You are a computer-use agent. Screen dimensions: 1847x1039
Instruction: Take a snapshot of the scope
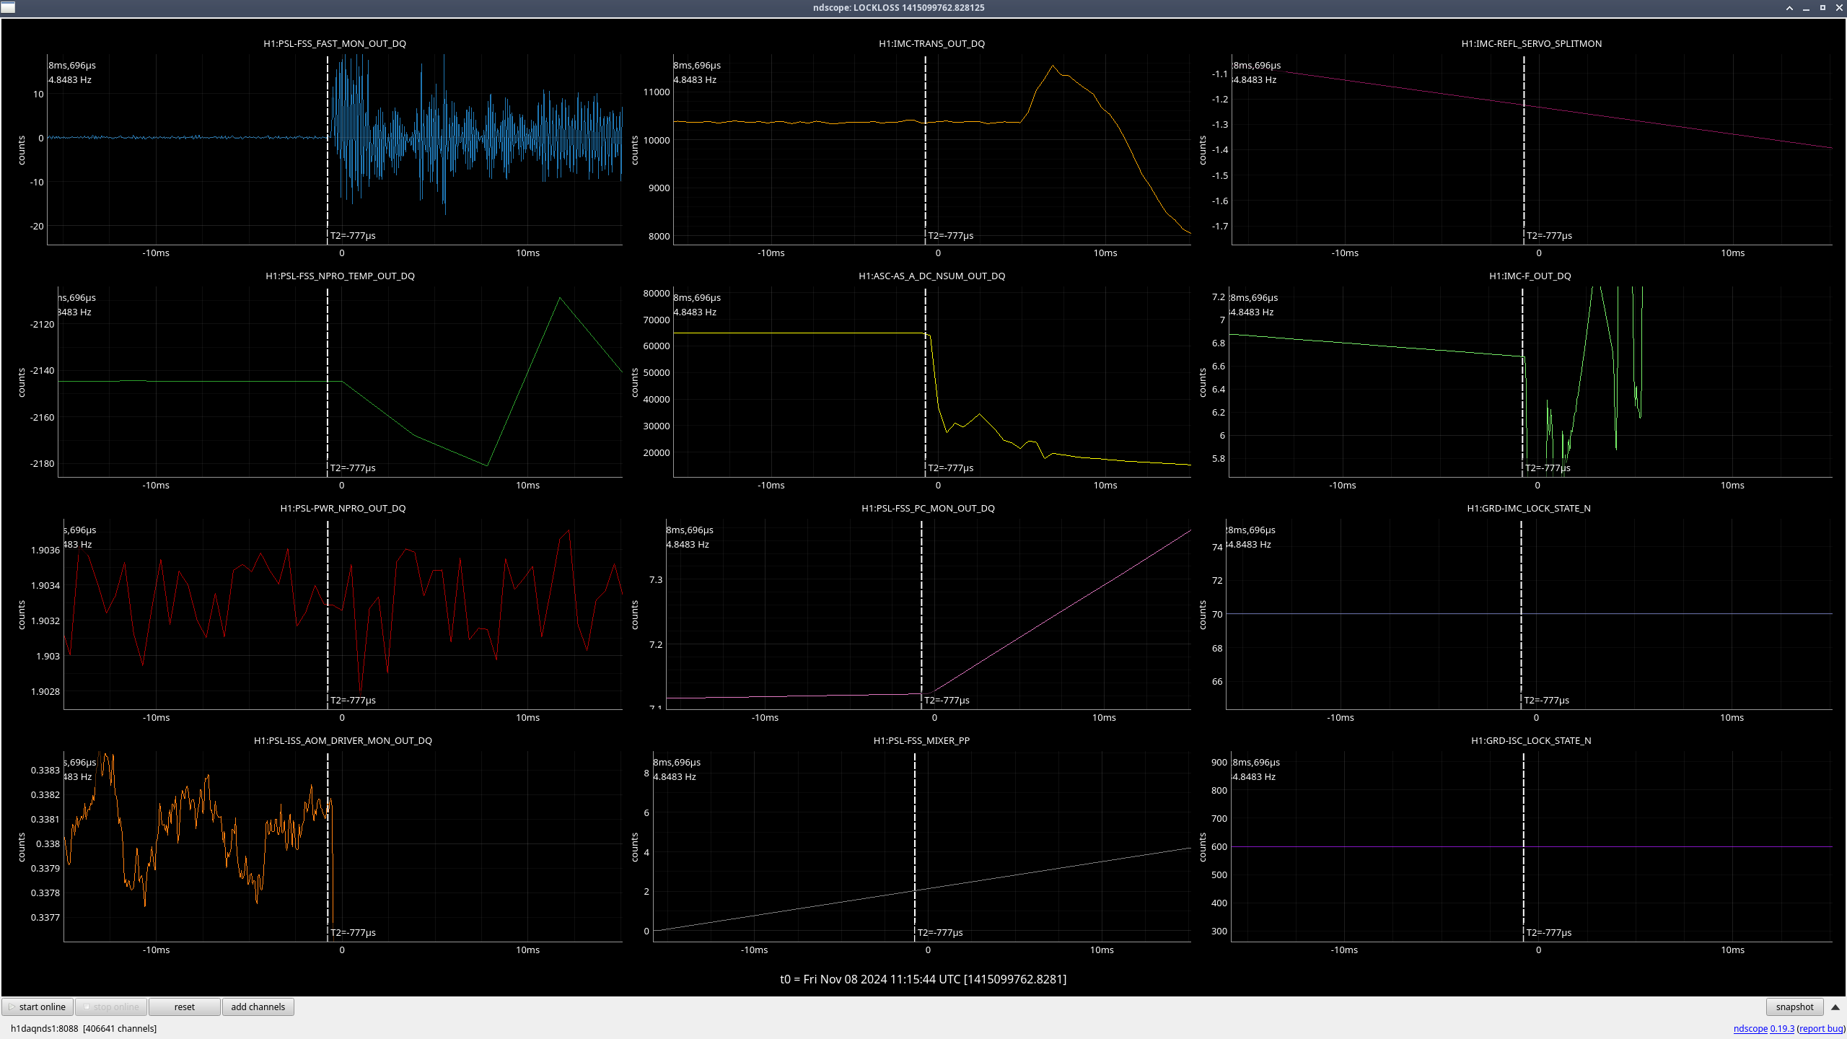coord(1794,1007)
